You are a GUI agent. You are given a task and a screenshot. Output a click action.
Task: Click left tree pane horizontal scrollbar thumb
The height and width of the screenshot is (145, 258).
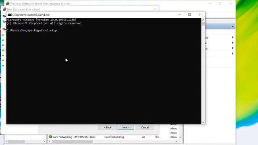click(x=17, y=141)
